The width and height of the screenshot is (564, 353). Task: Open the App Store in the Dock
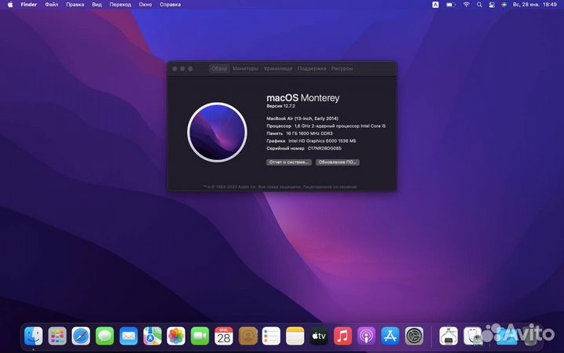tap(390, 336)
